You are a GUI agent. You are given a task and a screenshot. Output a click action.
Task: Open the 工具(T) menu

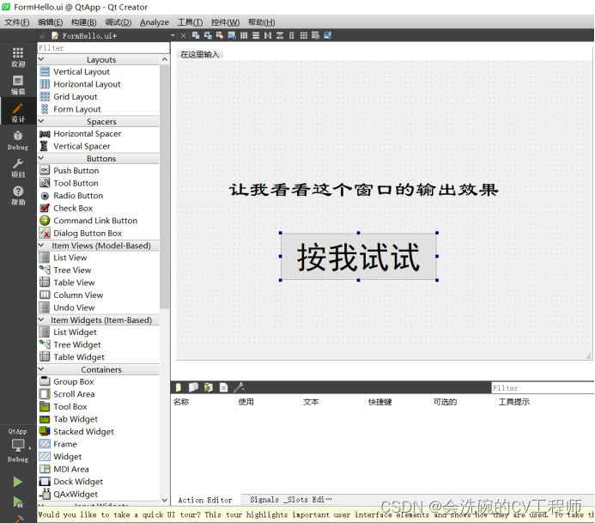tap(190, 22)
